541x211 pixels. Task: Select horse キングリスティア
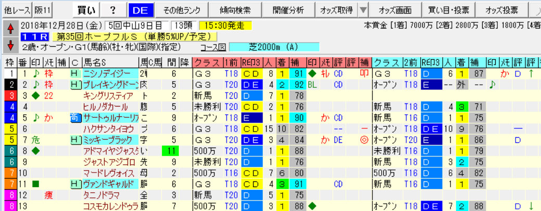[x=110, y=95]
